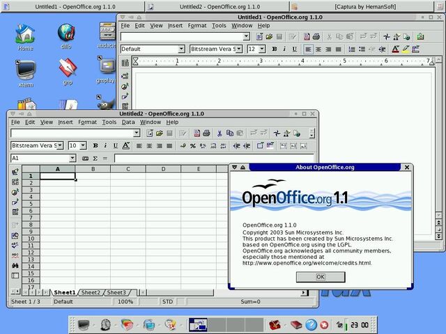Image resolution: width=446 pixels, height=334 pixels.
Task: Open the Help menu in Untitled2
Action: pyautogui.click(x=172, y=122)
